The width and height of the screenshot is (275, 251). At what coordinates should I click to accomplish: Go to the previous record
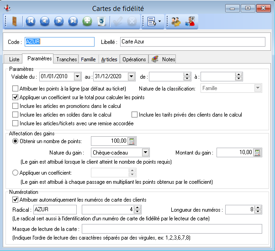[x=44, y=21]
